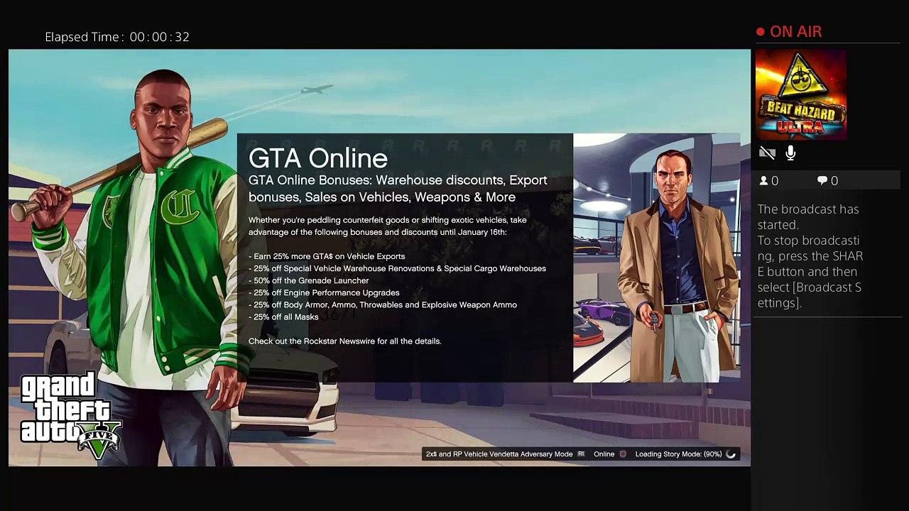The width and height of the screenshot is (909, 511).
Task: Select the trench coat character artwork
Action: (x=656, y=258)
